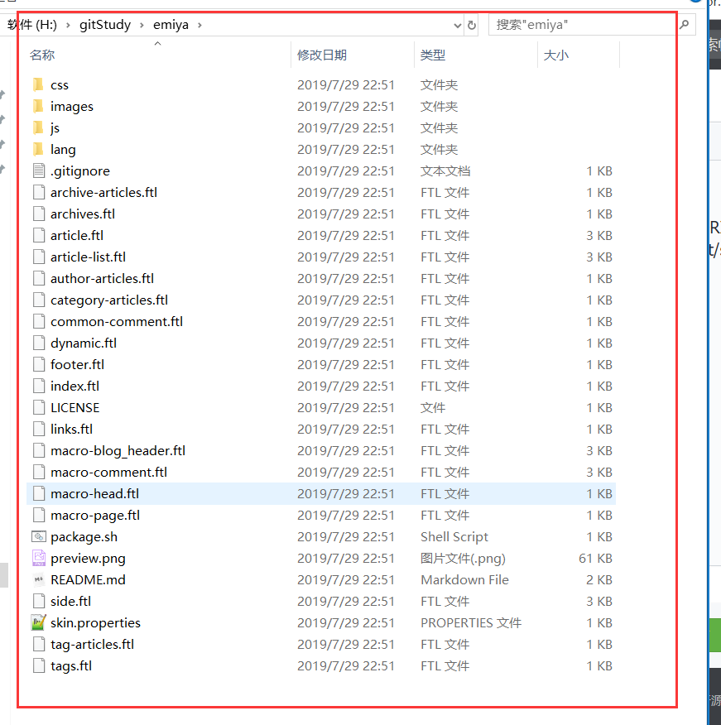Select file archives.ftl
This screenshot has width=721, height=725.
[x=82, y=214]
